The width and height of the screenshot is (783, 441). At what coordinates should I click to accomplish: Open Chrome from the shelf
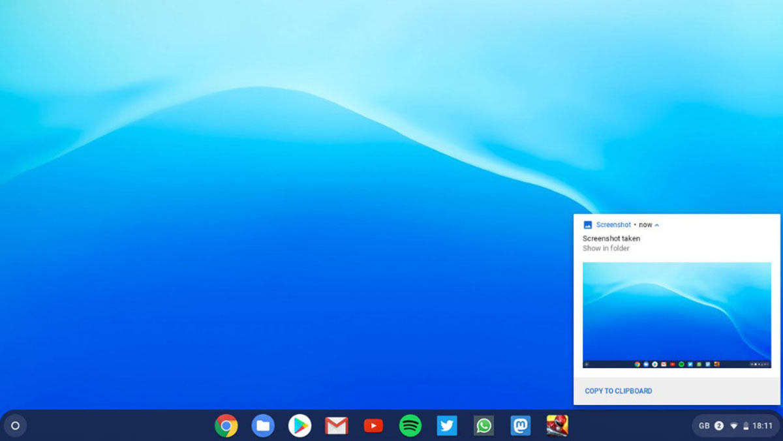pos(226,425)
